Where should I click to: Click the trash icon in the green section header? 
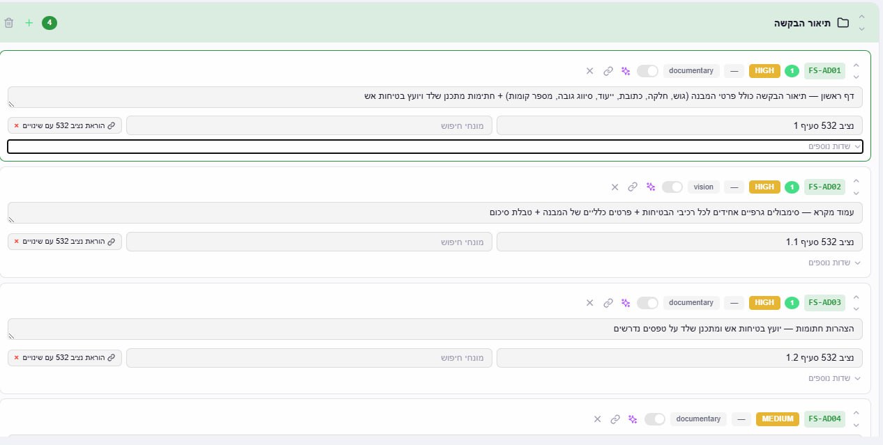point(9,23)
